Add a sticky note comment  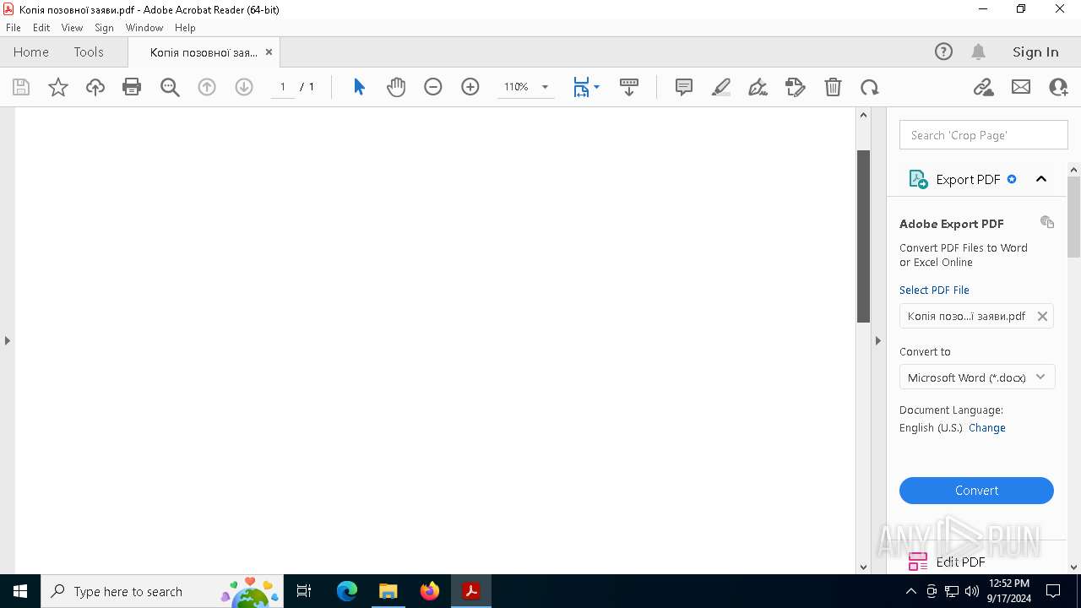click(x=684, y=87)
